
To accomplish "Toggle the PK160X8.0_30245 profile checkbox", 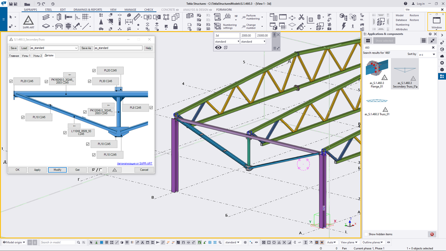I will (x=46, y=81).
